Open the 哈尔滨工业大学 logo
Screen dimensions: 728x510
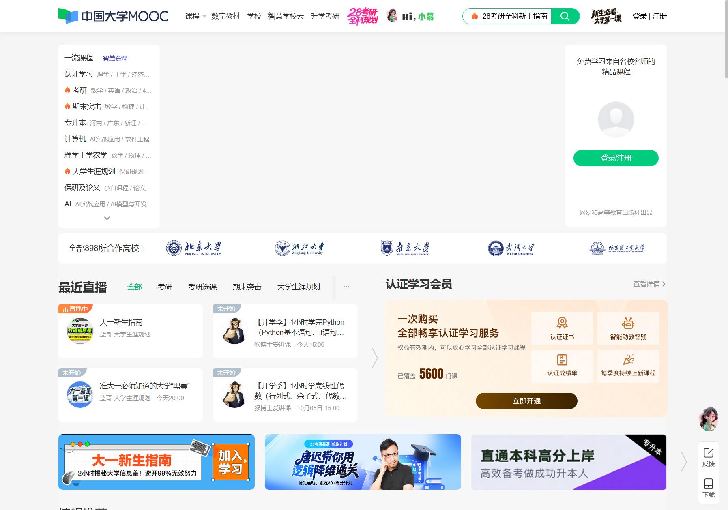tap(617, 248)
